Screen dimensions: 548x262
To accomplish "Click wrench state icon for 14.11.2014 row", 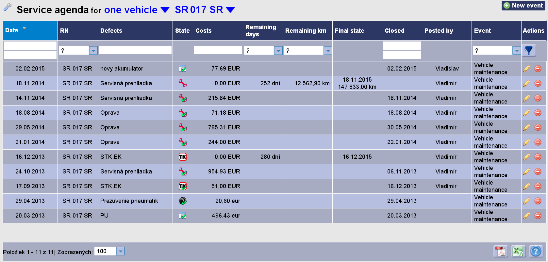I will (183, 98).
